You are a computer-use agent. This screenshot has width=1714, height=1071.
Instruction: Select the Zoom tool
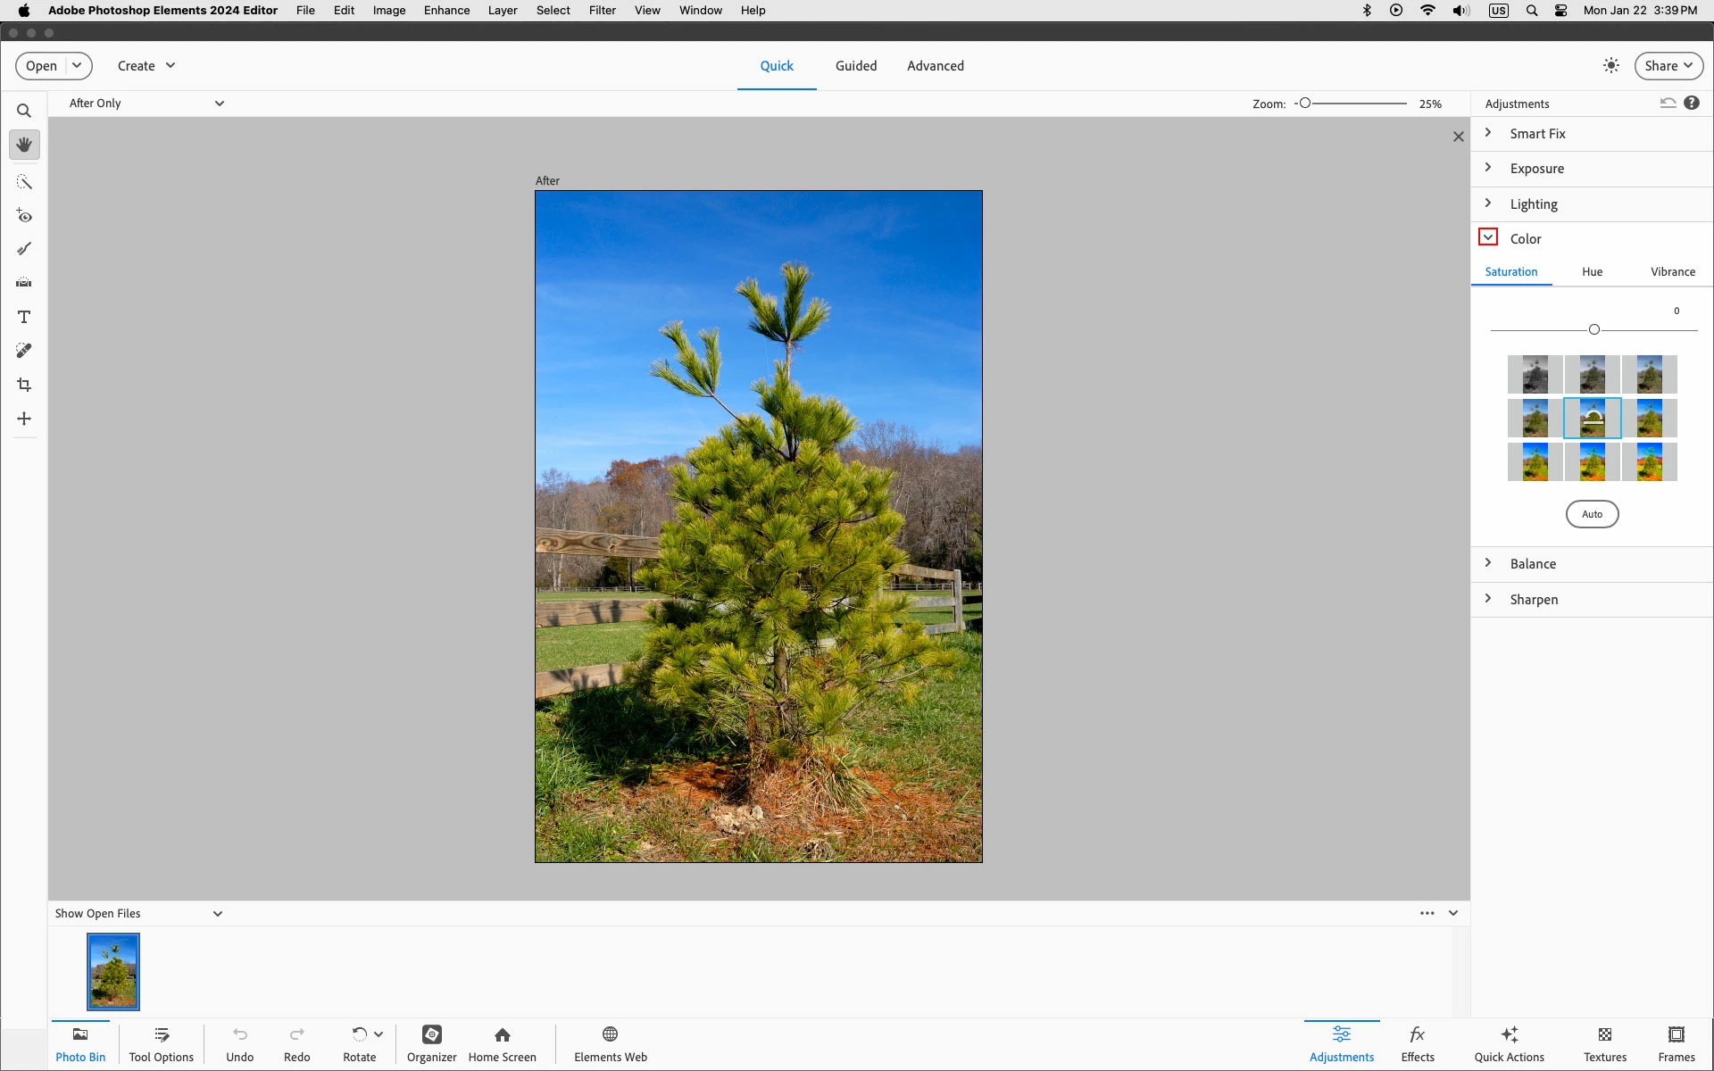point(24,111)
